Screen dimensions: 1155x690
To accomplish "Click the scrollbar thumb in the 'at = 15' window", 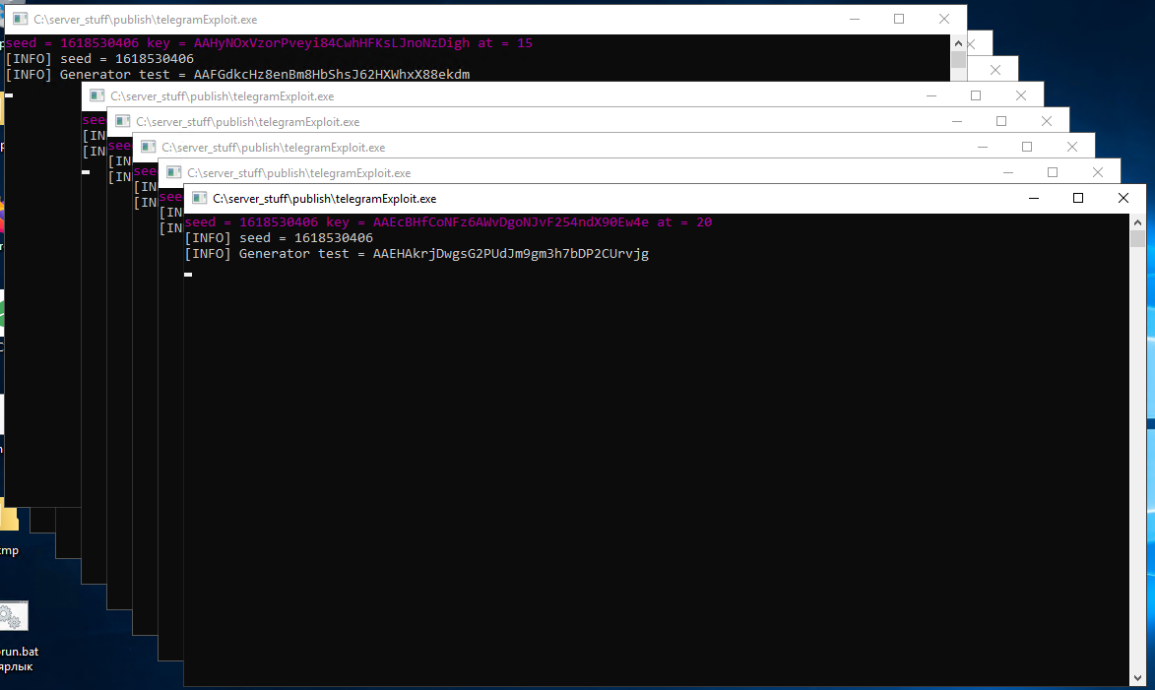I will click(x=958, y=60).
